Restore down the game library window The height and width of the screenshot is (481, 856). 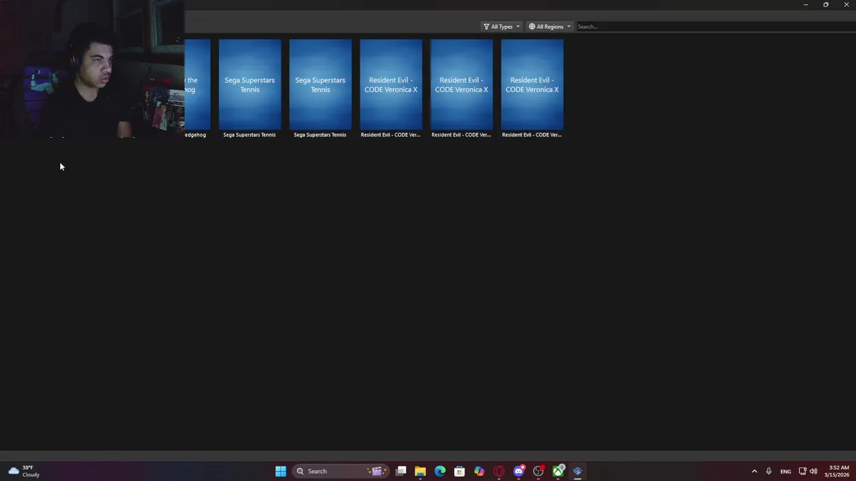(x=826, y=5)
